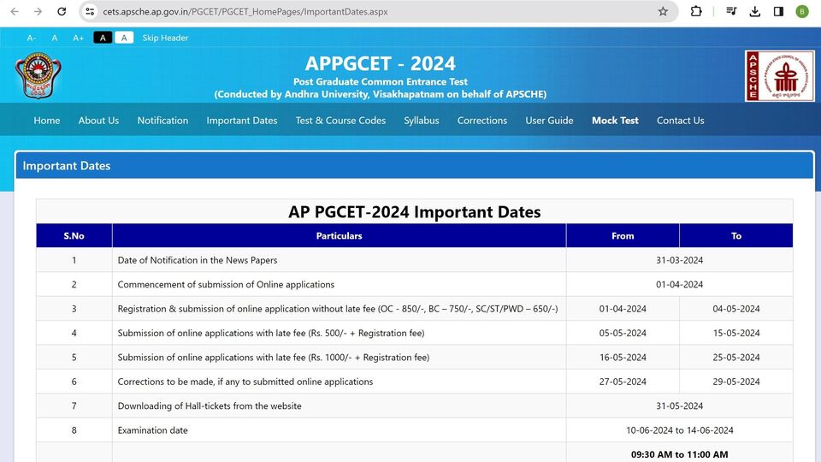Click the 'Examination date' row label
The image size is (821, 462).
click(x=152, y=430)
